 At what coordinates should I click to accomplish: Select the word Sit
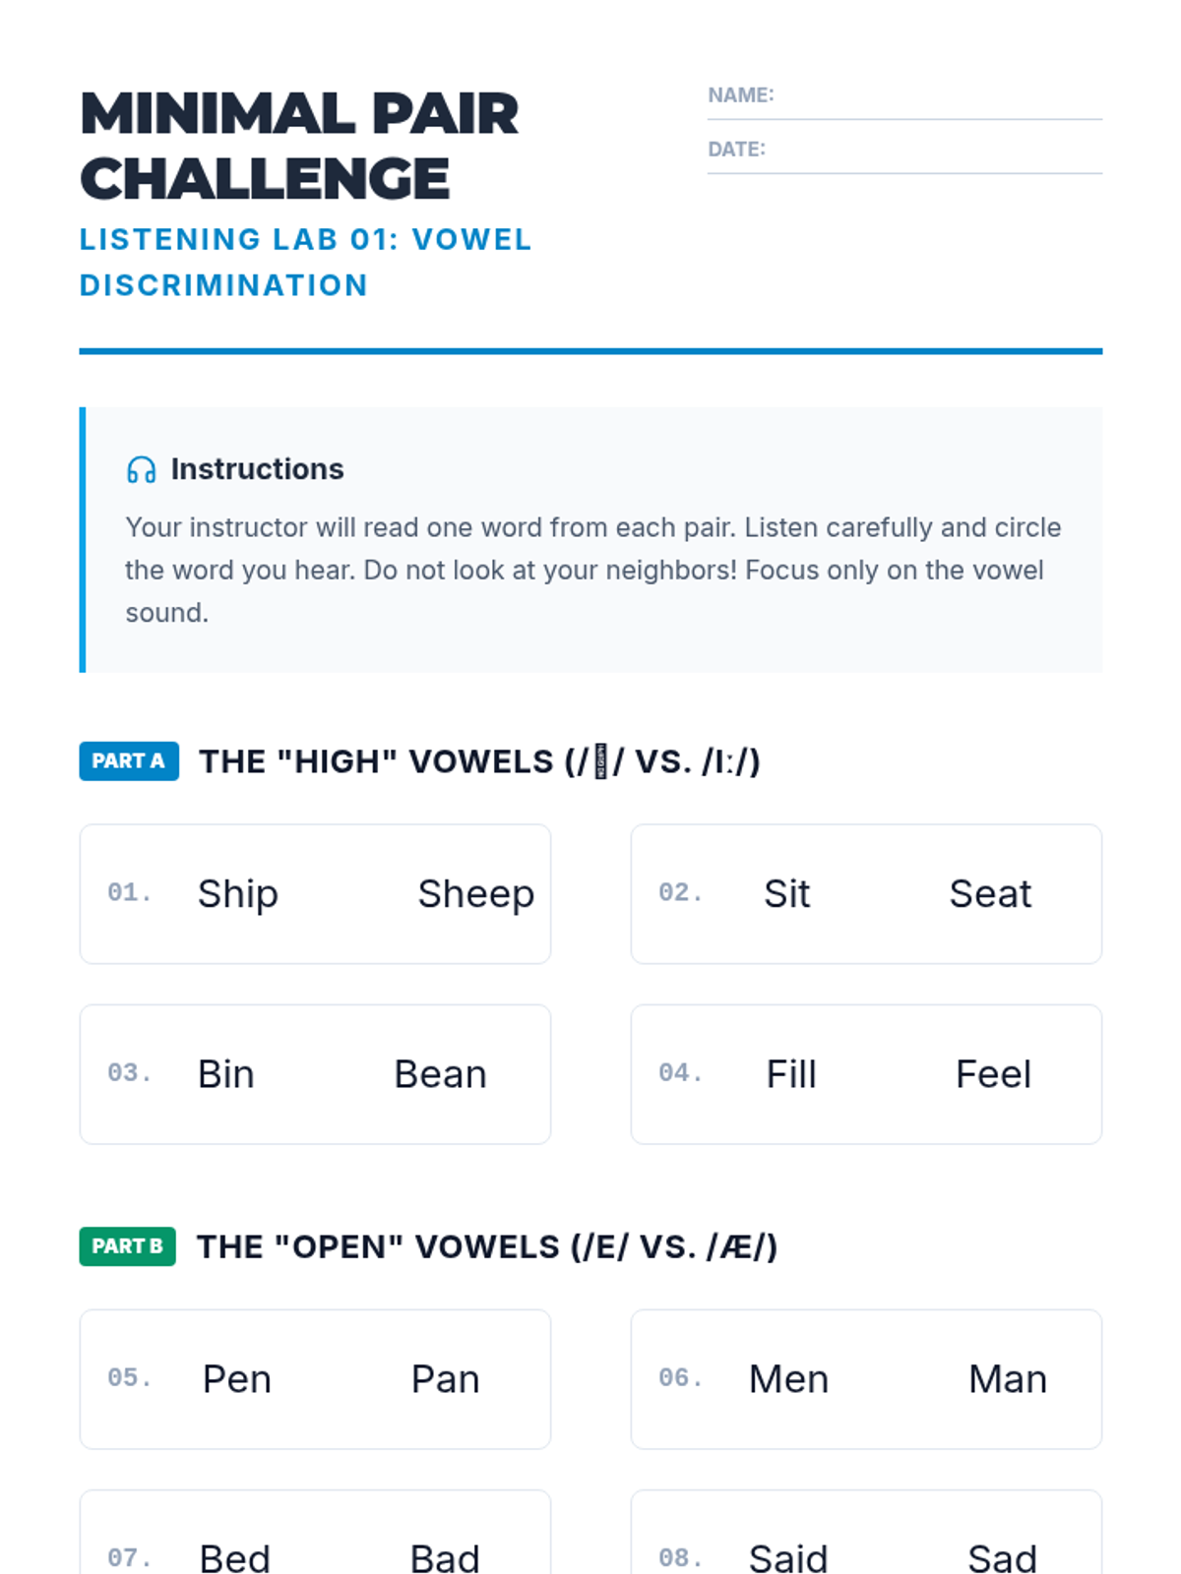coord(786,894)
